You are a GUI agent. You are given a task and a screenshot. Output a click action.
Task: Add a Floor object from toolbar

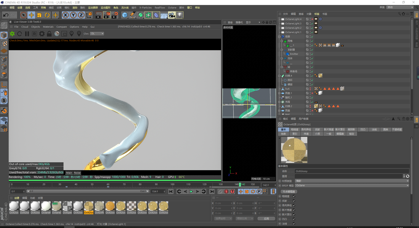click(x=164, y=15)
